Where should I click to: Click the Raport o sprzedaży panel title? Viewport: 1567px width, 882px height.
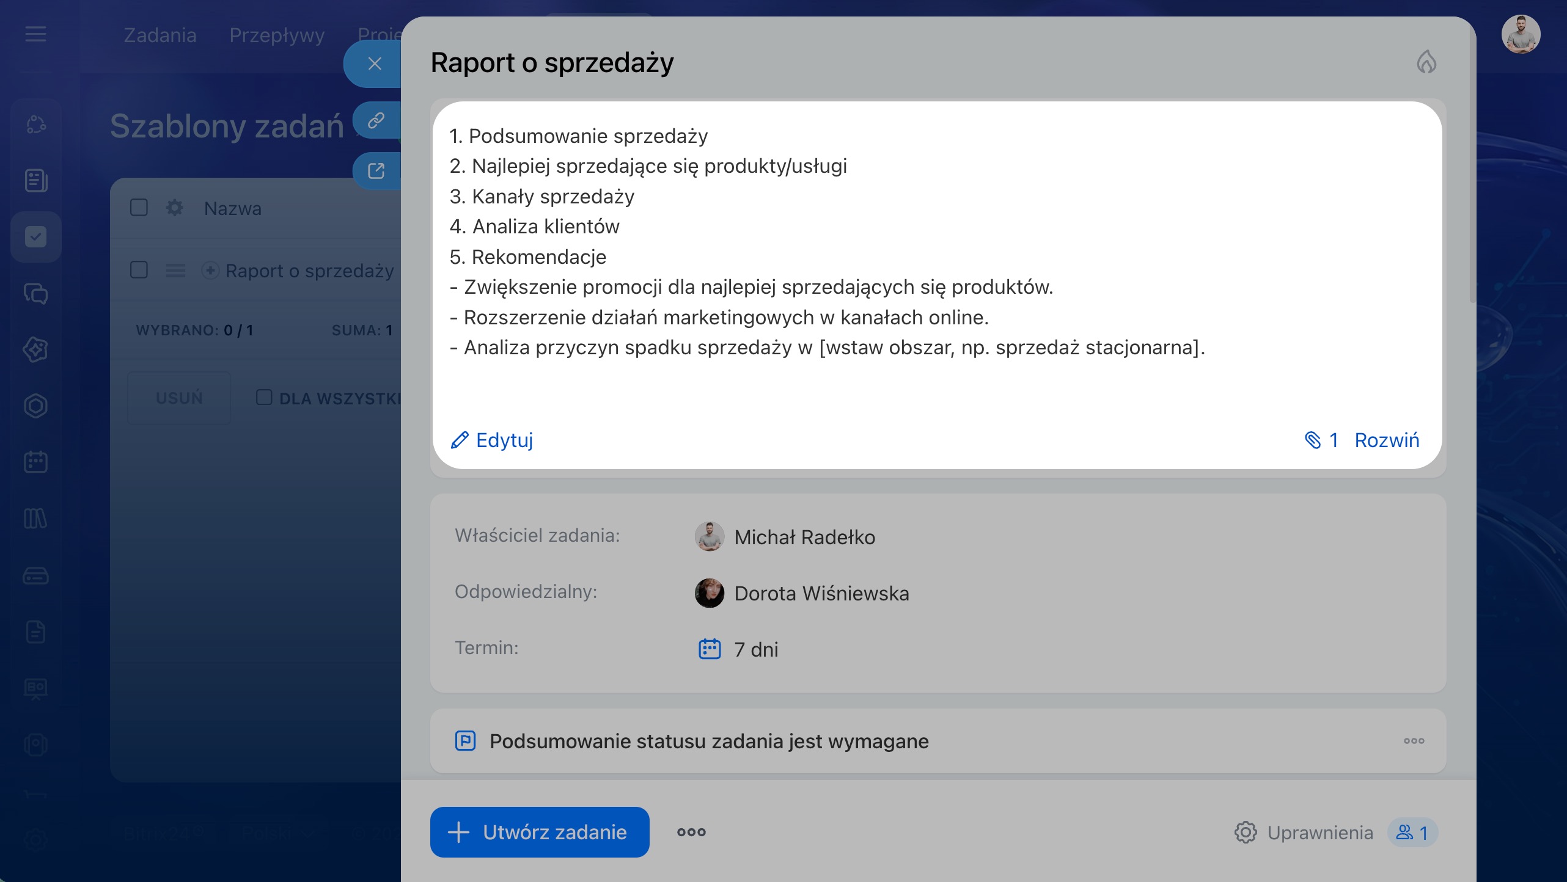(x=552, y=63)
